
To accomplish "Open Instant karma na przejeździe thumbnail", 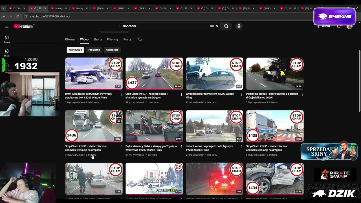I will coord(215,126).
